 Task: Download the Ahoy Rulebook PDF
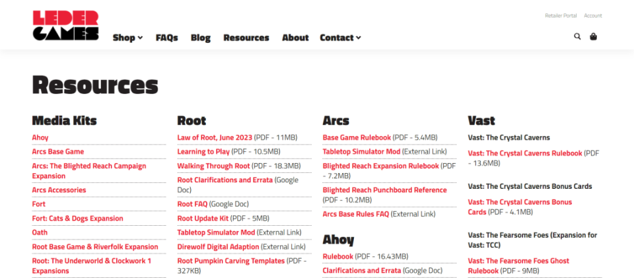point(337,257)
